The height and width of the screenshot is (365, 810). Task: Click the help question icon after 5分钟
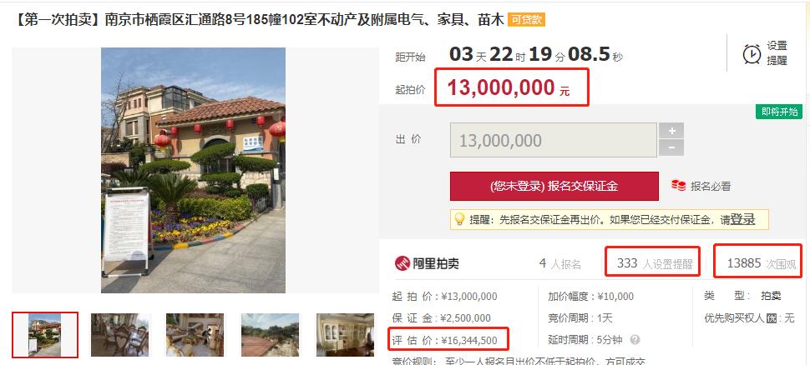[x=635, y=340]
